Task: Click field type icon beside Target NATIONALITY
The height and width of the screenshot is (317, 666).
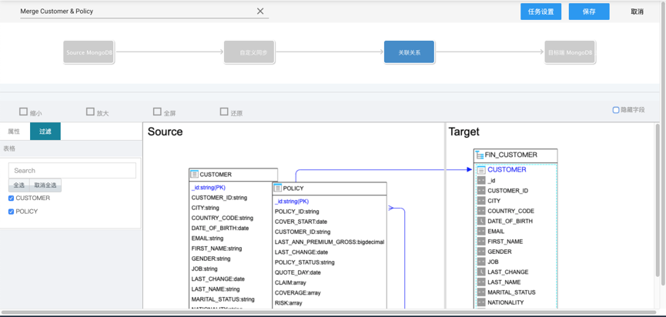Action: [x=481, y=302]
